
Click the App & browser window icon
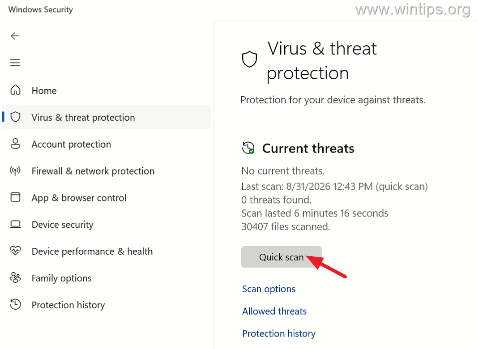click(x=15, y=197)
